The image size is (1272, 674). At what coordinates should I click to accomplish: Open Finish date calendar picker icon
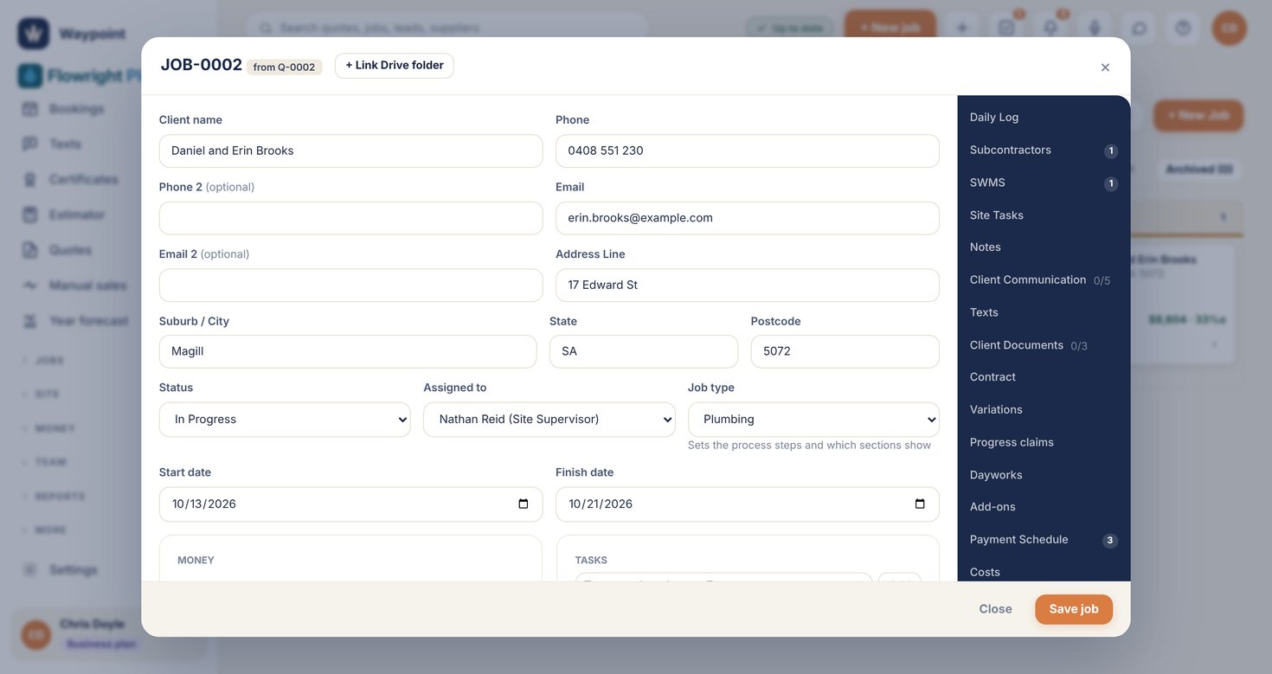coord(920,504)
